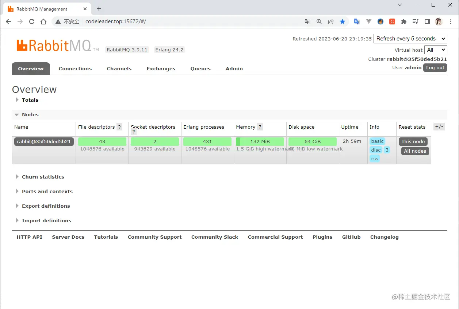Reload the page with the refresh icon
Viewport: 459px width, 309px height.
[x=32, y=21]
